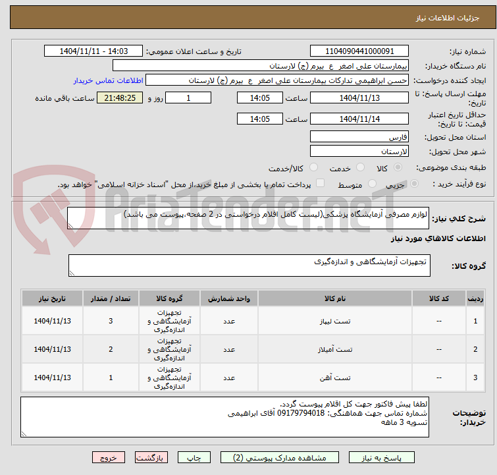Click the نام دستگاه خریدار field
The image size is (497, 475).
[x=261, y=66]
